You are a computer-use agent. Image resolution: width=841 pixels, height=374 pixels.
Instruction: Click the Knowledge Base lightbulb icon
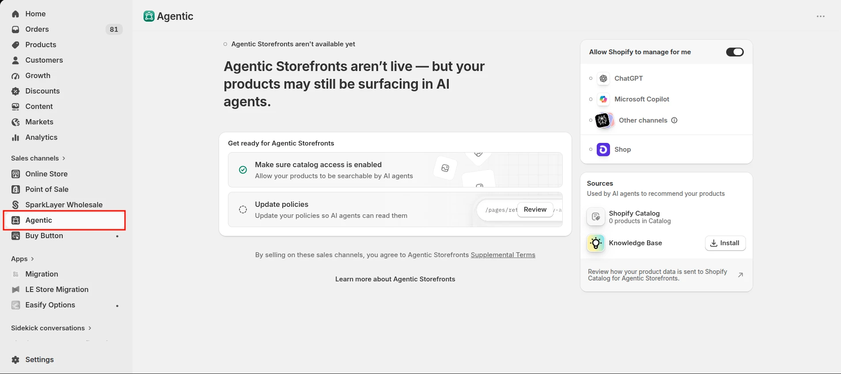click(x=596, y=243)
